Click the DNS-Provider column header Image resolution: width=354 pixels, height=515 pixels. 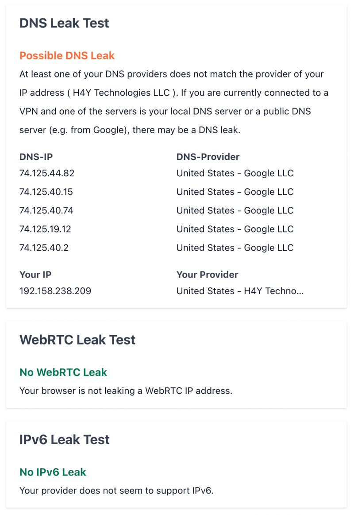click(208, 157)
